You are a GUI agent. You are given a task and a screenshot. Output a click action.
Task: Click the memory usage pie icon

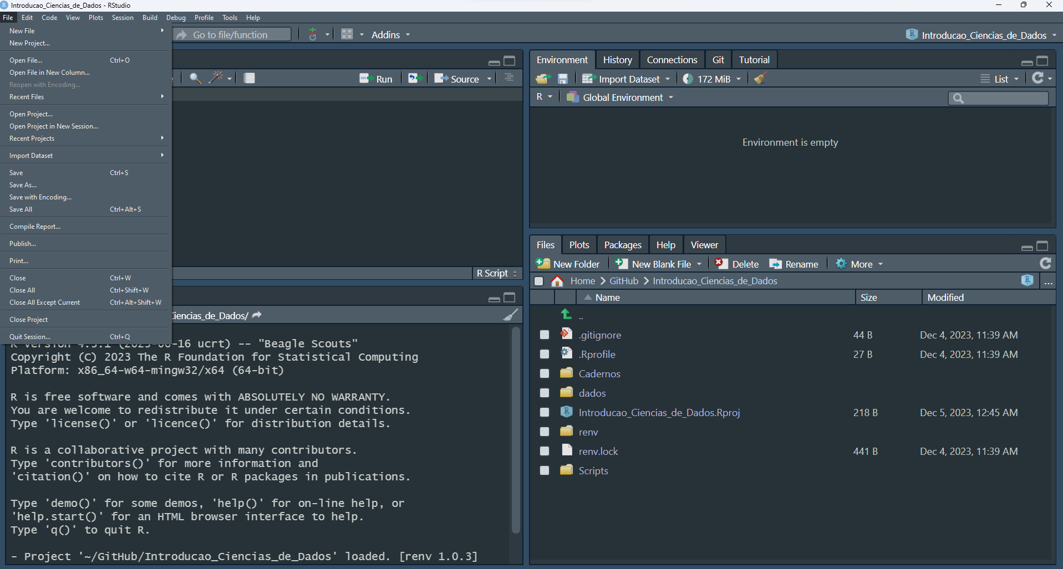[688, 79]
